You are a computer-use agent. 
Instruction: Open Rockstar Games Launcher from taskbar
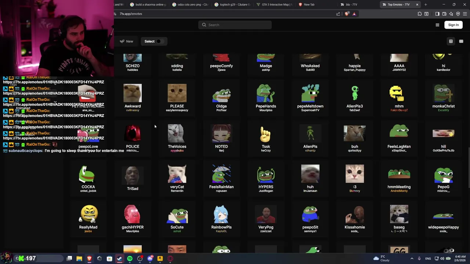coord(160,259)
